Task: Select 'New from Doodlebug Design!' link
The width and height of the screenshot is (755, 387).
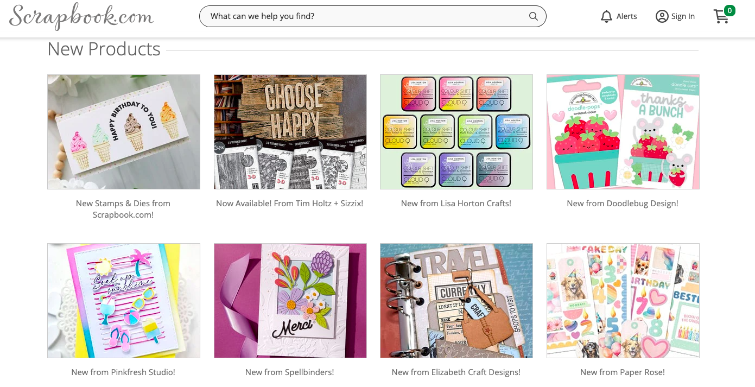Action: click(622, 204)
